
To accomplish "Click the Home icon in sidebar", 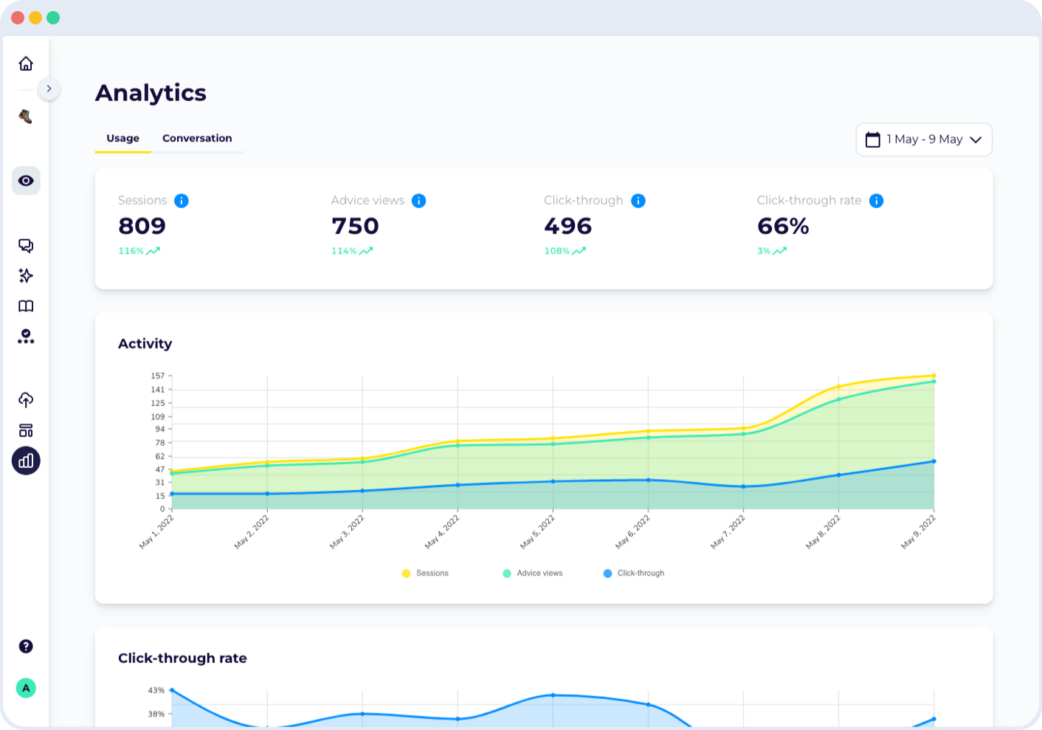I will click(26, 63).
